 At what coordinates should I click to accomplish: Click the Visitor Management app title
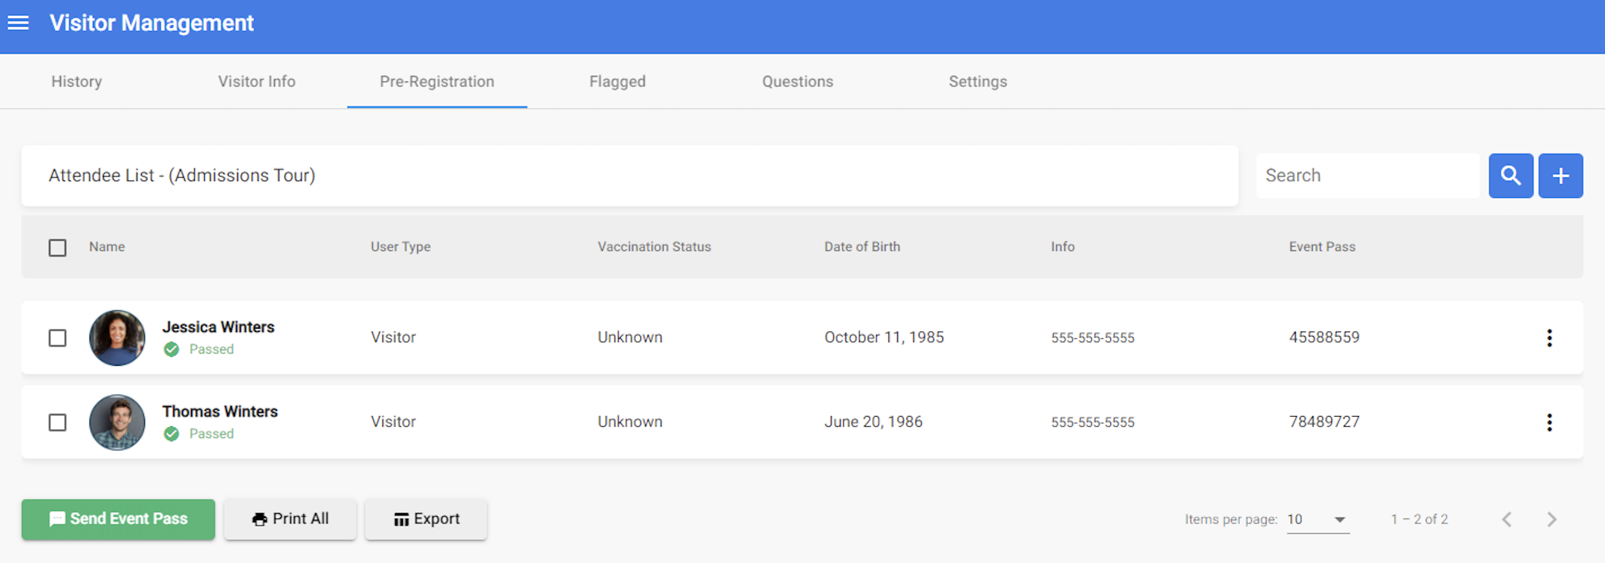click(x=151, y=23)
